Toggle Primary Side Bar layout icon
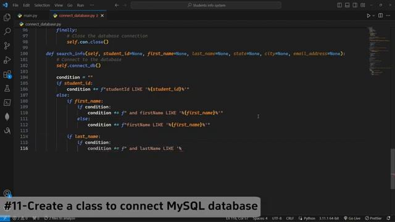 pos(339,5)
